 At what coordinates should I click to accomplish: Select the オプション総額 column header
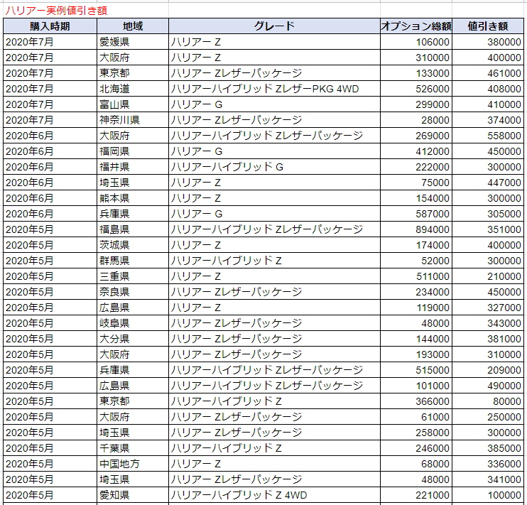416,26
